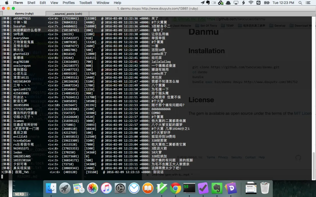Click browser URL github.com/twocucao/danmu

click(236, 19)
